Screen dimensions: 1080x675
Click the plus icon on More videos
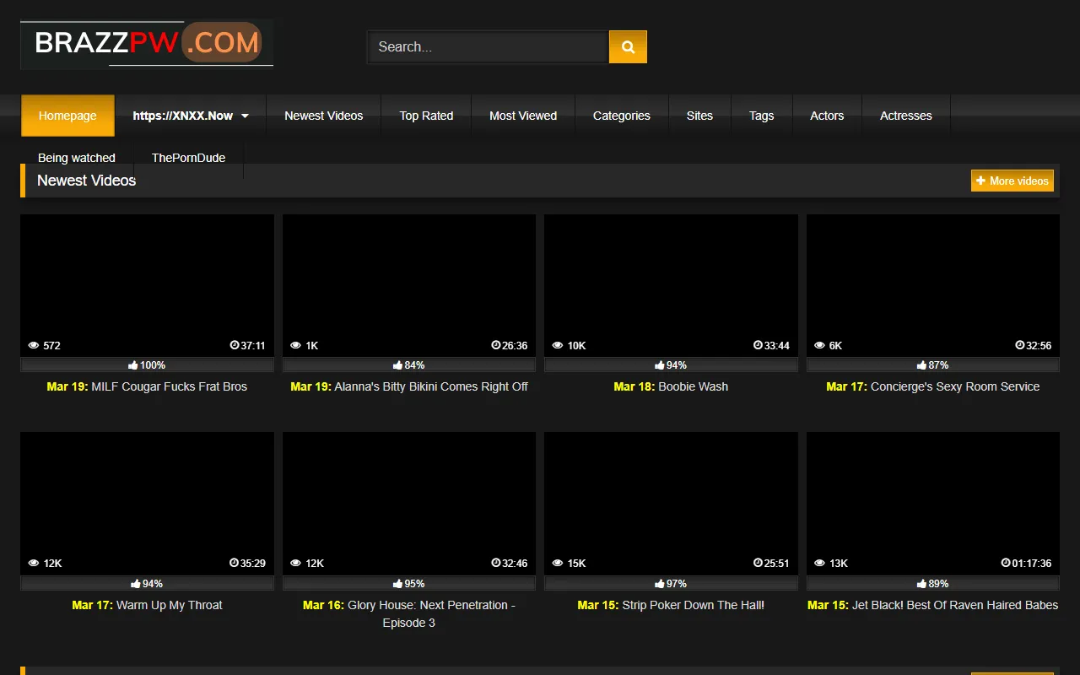(x=981, y=180)
